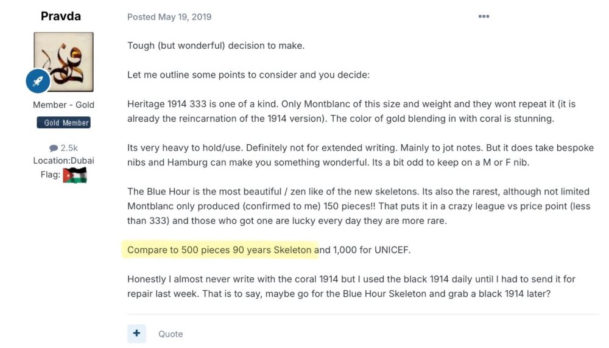Click the flag icon under Location
The height and width of the screenshot is (348, 609).
pyautogui.click(x=75, y=175)
